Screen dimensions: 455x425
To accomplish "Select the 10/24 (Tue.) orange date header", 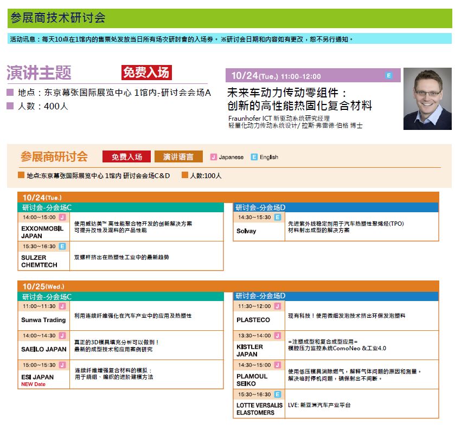I will pos(228,197).
